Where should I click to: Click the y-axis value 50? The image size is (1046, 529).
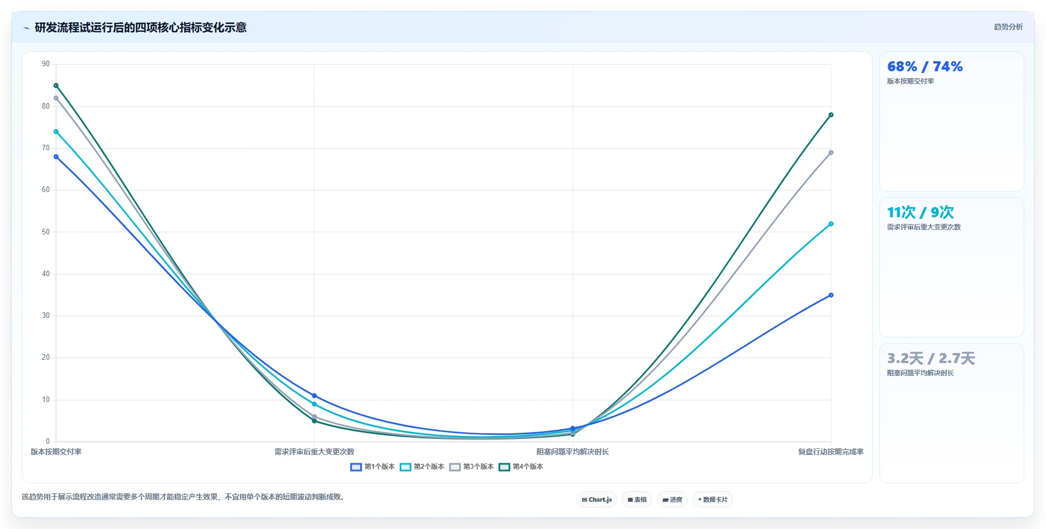coord(46,232)
